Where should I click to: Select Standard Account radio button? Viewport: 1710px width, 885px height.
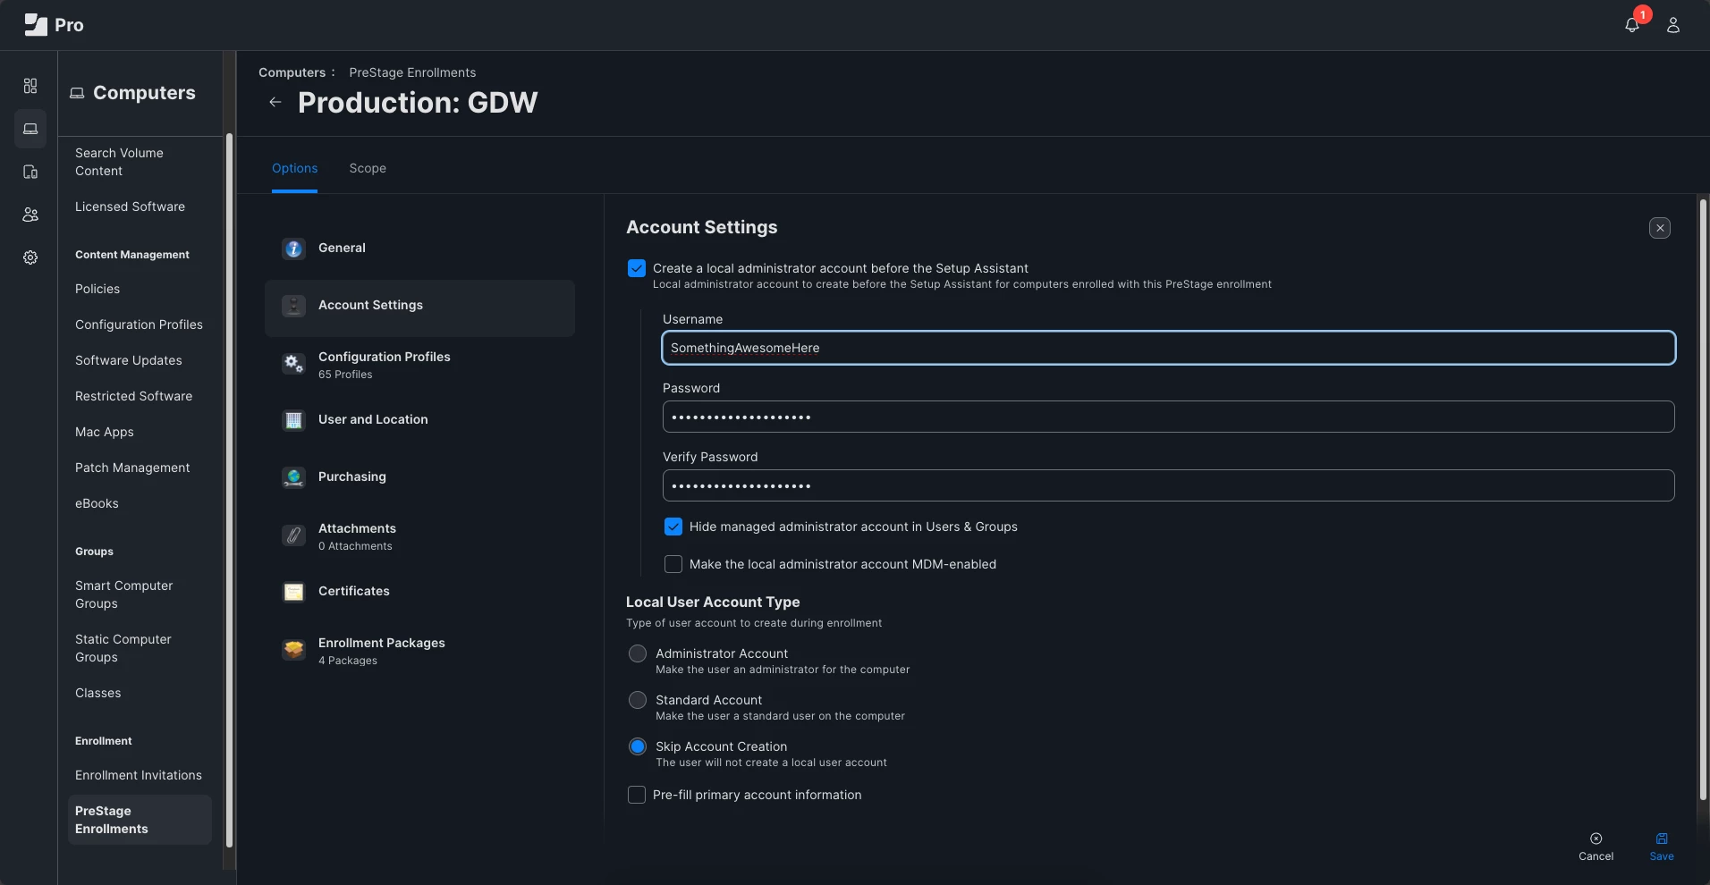(638, 700)
